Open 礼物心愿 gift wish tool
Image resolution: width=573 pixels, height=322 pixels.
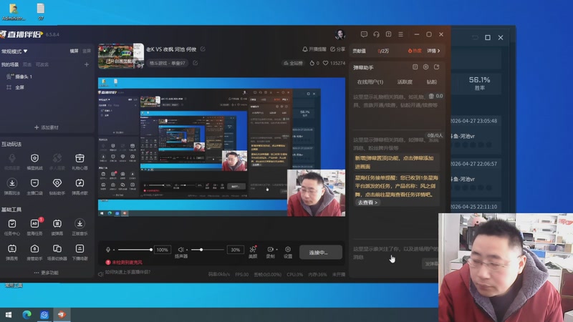click(x=80, y=162)
